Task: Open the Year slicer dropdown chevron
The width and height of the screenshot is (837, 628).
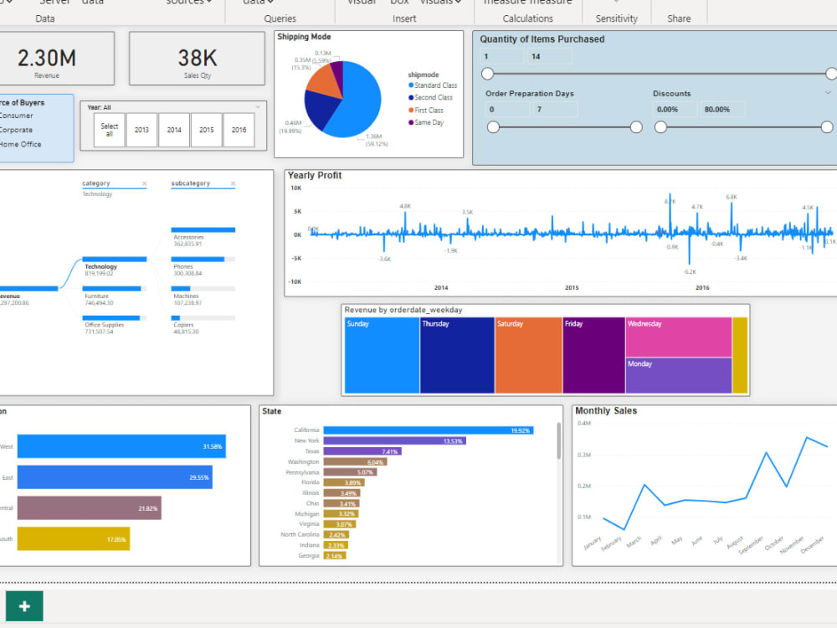Action: [x=258, y=108]
